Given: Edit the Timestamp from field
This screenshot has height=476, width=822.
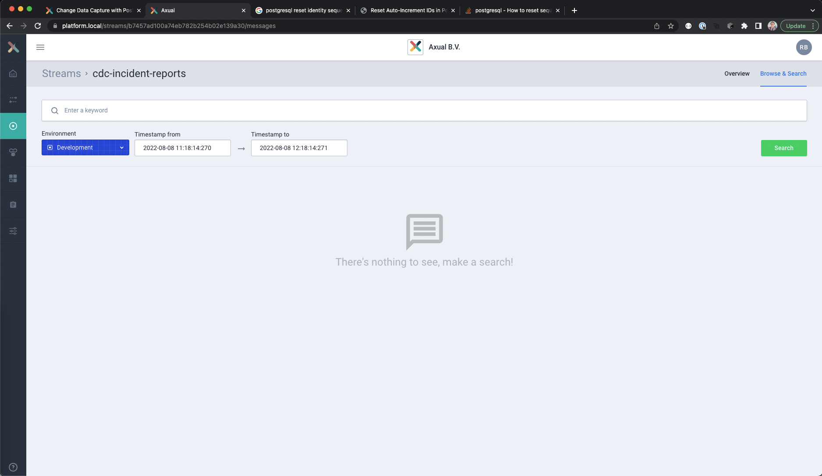Looking at the screenshot, I should click(x=183, y=148).
